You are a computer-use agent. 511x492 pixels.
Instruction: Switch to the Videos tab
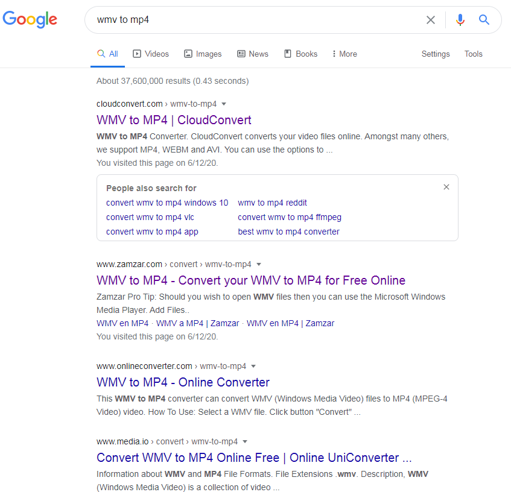tap(151, 54)
